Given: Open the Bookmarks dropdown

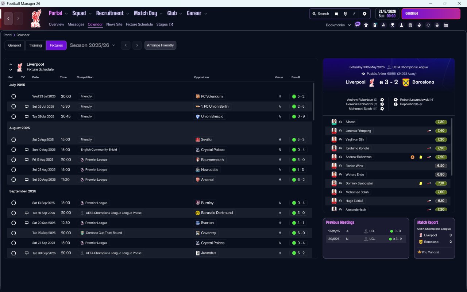Looking at the screenshot, I should (338, 25).
